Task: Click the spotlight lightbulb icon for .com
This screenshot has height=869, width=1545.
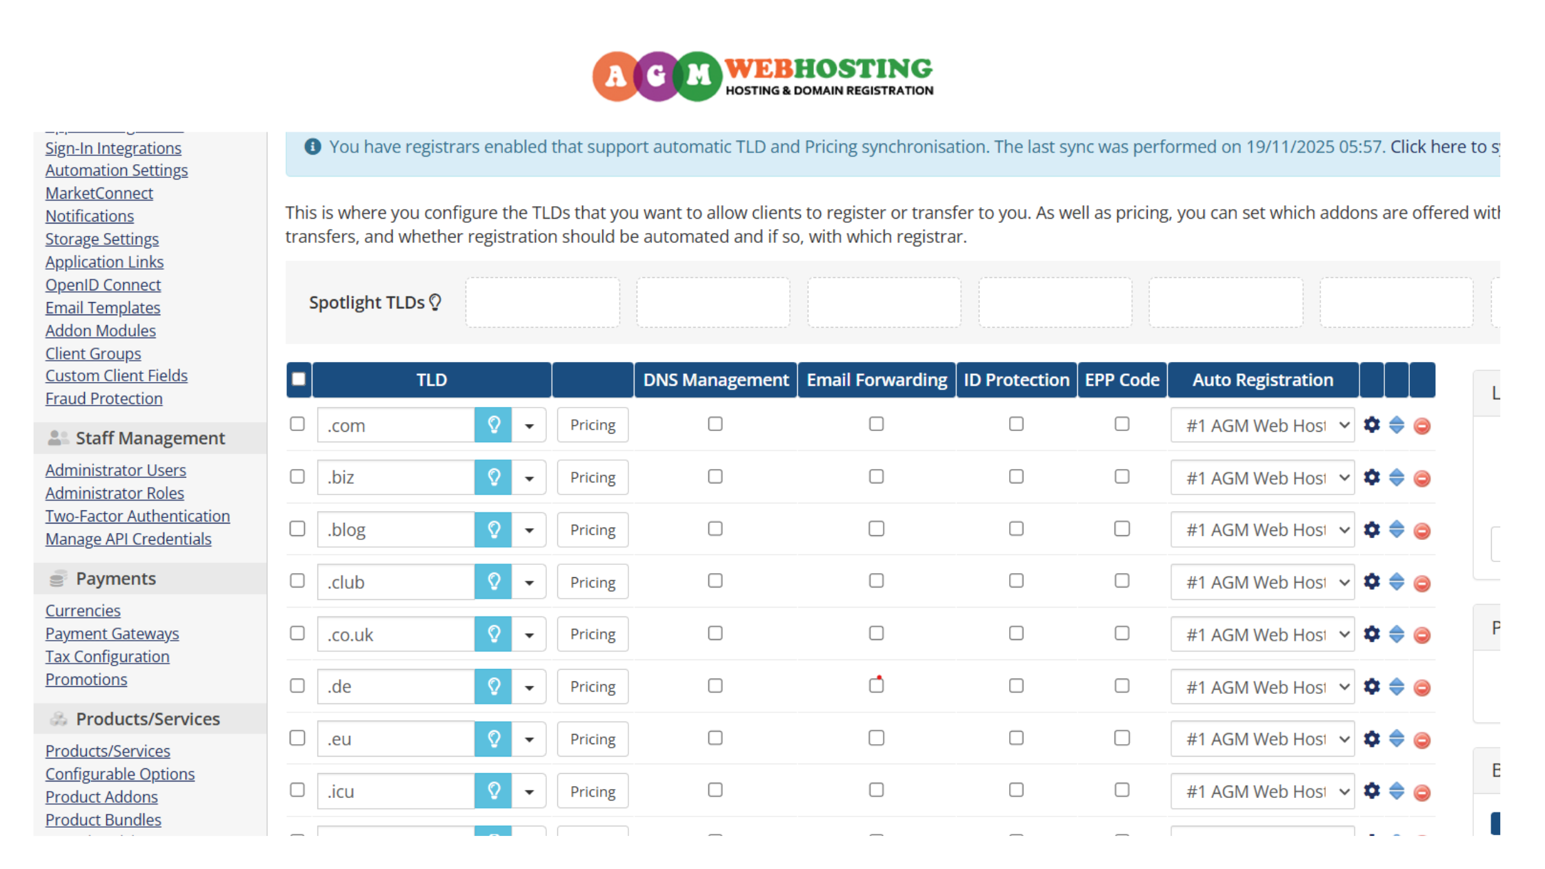Action: click(493, 425)
